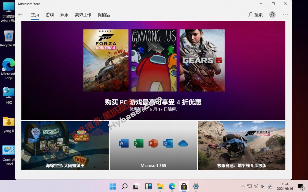
Task: Close the Microsoft Store window
Action: (x=286, y=4)
